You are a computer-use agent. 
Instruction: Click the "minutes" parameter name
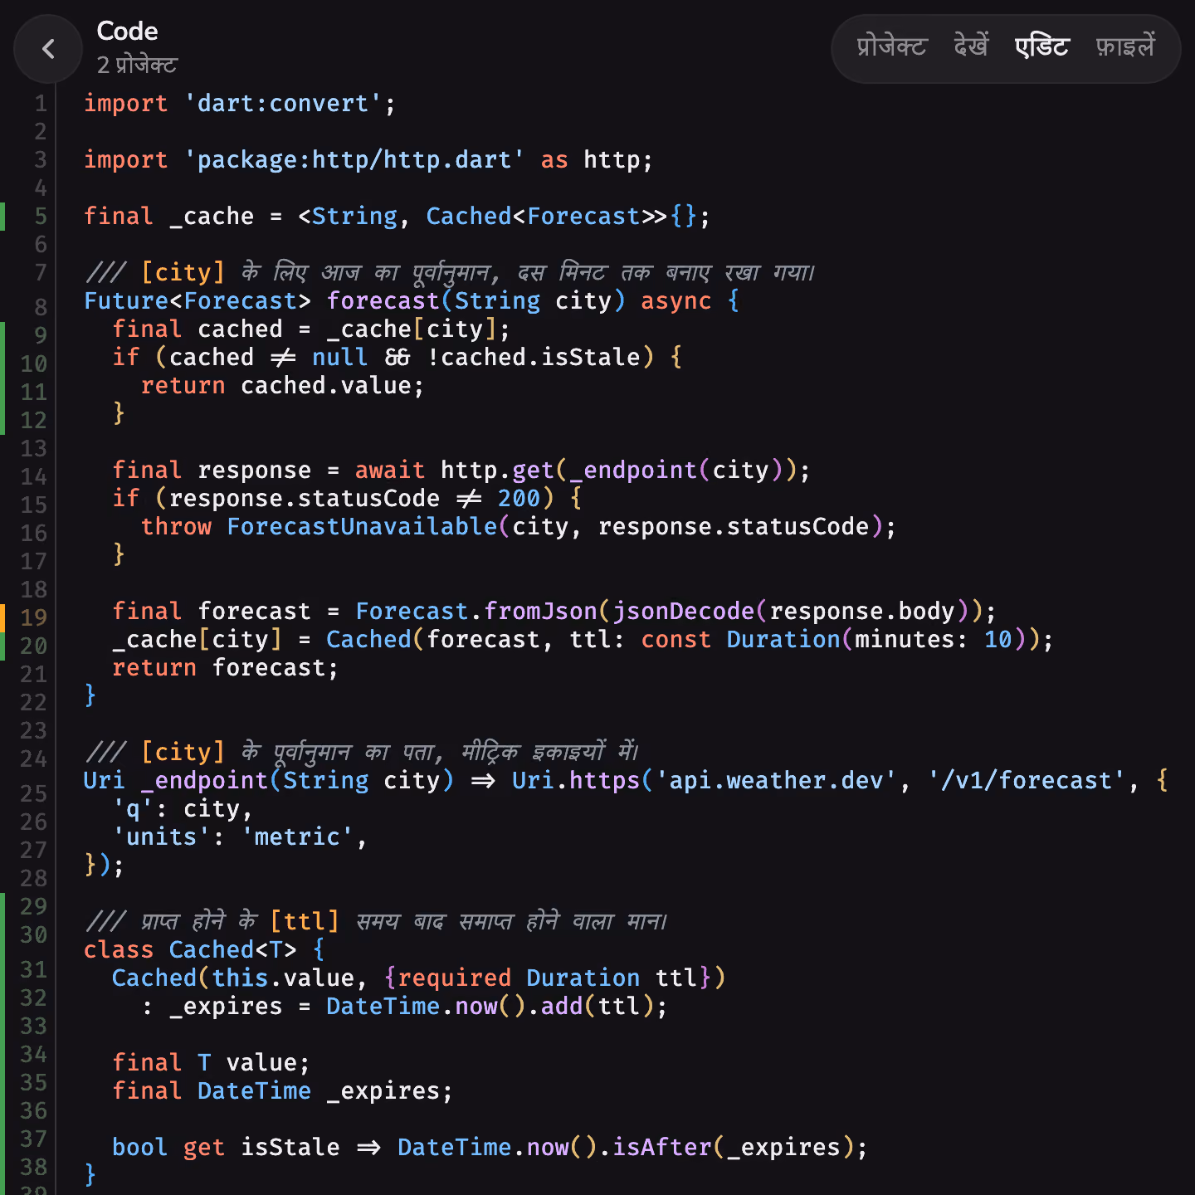904,640
